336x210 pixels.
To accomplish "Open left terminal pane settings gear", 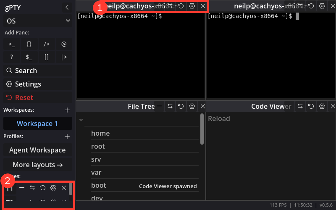I will pos(192,6).
